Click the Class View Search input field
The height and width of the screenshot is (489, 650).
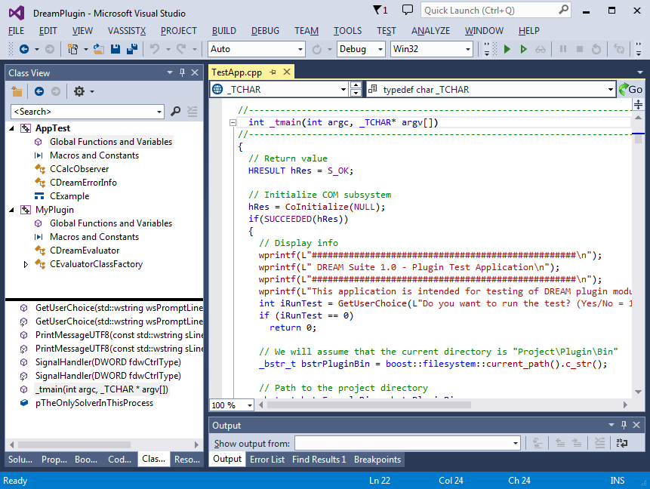pos(83,112)
